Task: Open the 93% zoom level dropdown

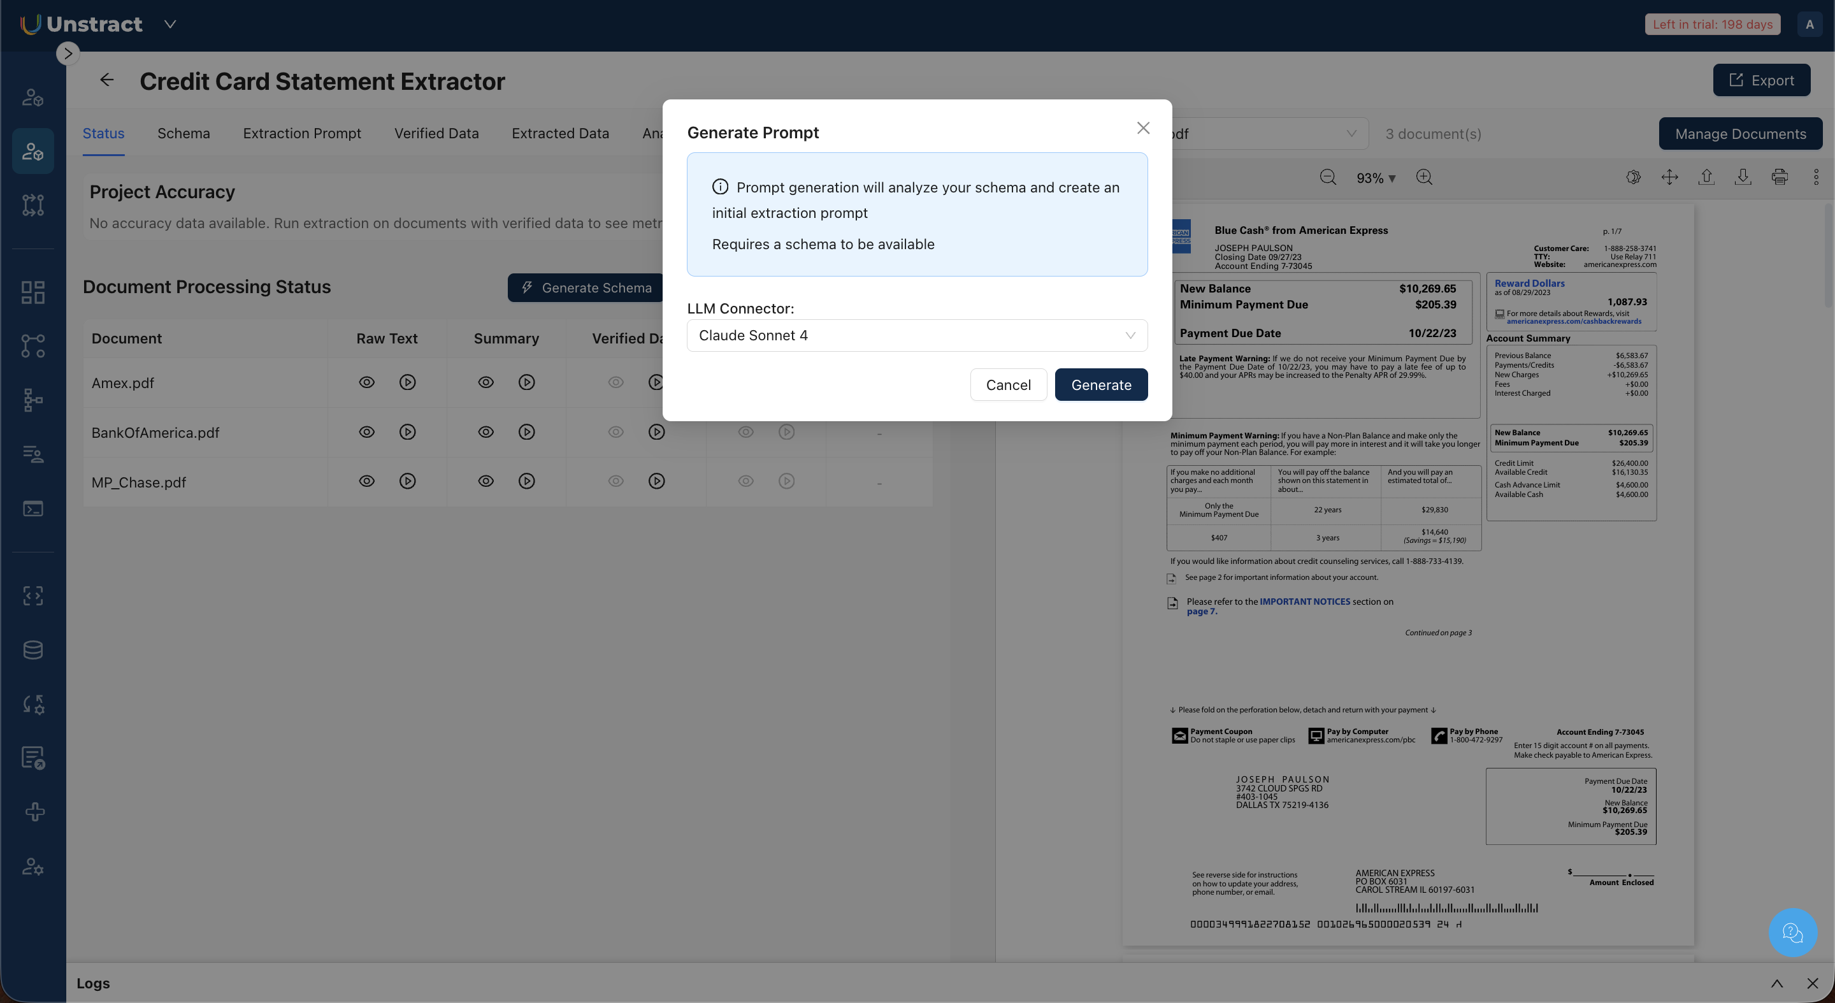Action: (1376, 178)
